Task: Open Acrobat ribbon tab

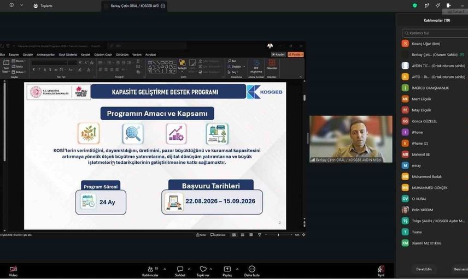Action: [x=150, y=55]
